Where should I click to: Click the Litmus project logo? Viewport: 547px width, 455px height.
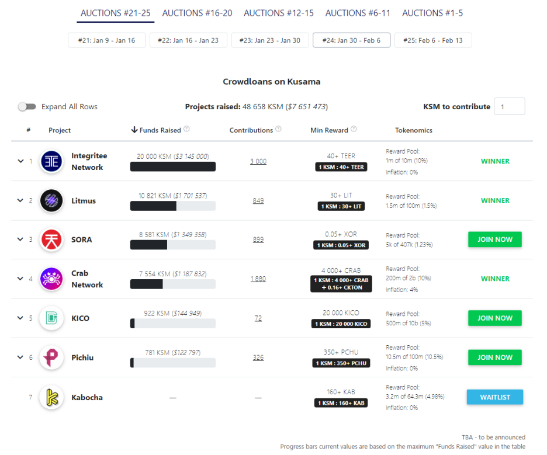click(51, 201)
